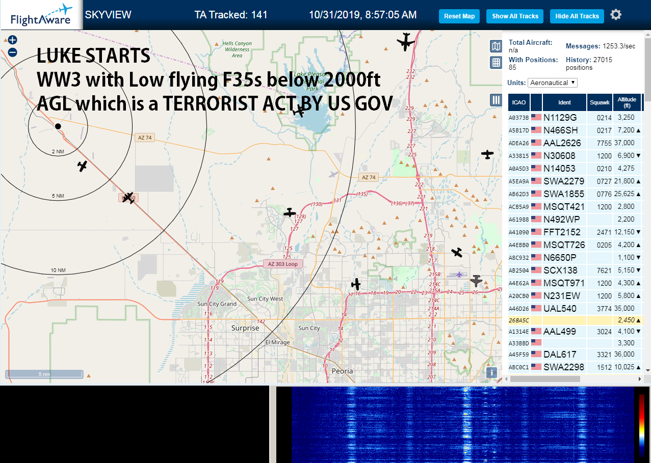Click the 5 nm map scale bar
The width and height of the screenshot is (651, 463).
[44, 374]
